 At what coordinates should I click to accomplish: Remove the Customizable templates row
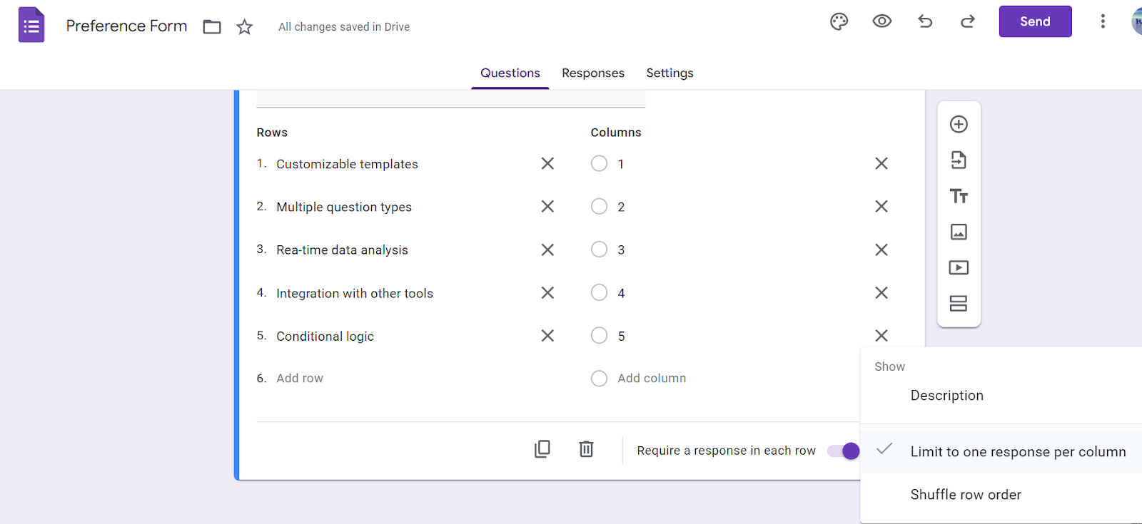coord(547,163)
